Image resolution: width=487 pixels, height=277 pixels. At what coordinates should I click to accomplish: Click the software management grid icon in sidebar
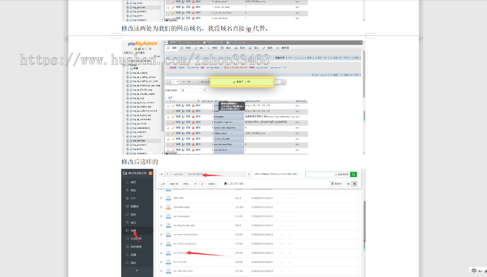[127, 247]
